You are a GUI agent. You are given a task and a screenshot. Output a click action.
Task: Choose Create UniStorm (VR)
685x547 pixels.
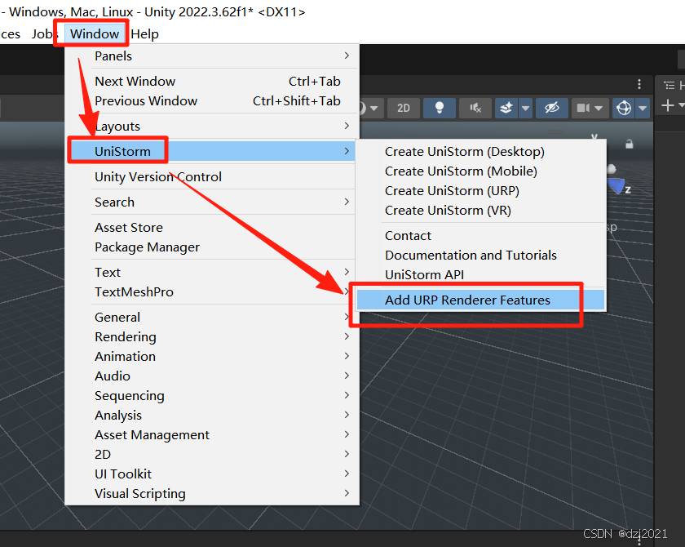(x=480, y=211)
